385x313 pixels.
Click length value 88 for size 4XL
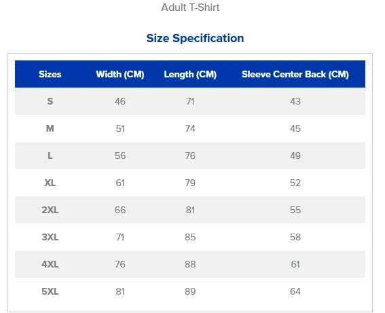[190, 264]
